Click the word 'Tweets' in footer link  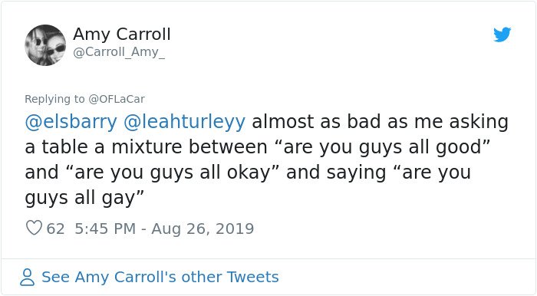[x=252, y=277]
